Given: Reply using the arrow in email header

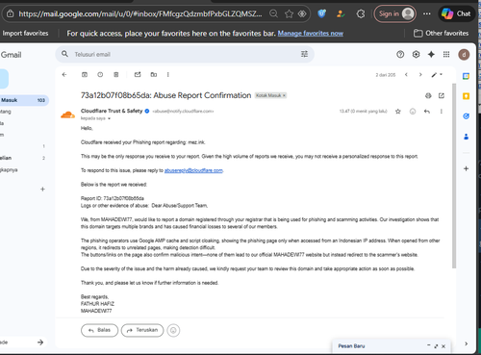Looking at the screenshot, I should point(427,112).
